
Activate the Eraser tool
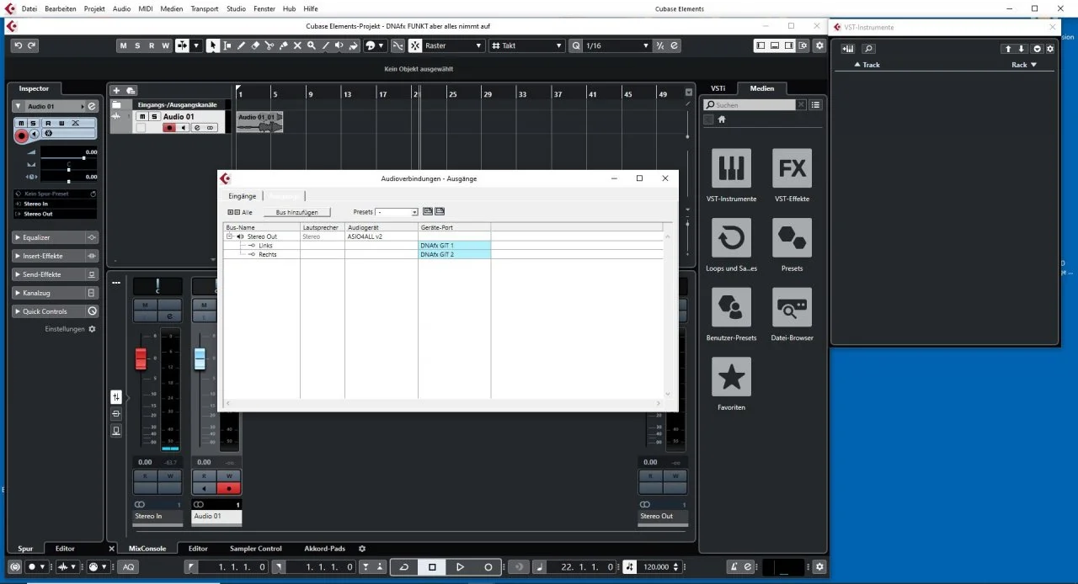pyautogui.click(x=255, y=45)
